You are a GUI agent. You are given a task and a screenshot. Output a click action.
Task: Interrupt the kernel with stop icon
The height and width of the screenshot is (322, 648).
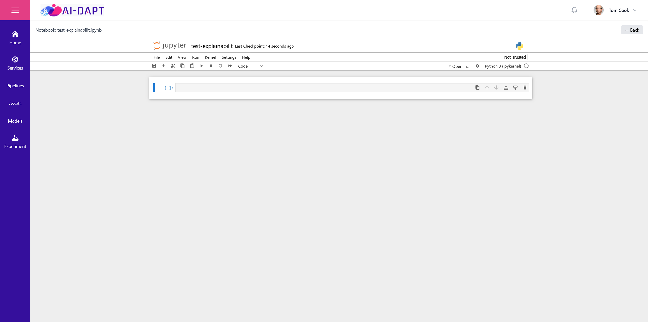click(211, 66)
